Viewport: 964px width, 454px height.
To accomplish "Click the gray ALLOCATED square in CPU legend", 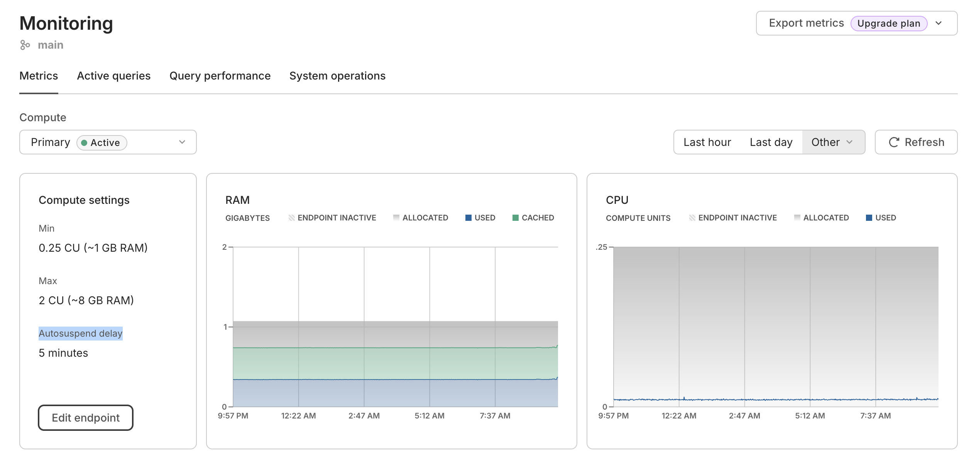I will point(797,218).
